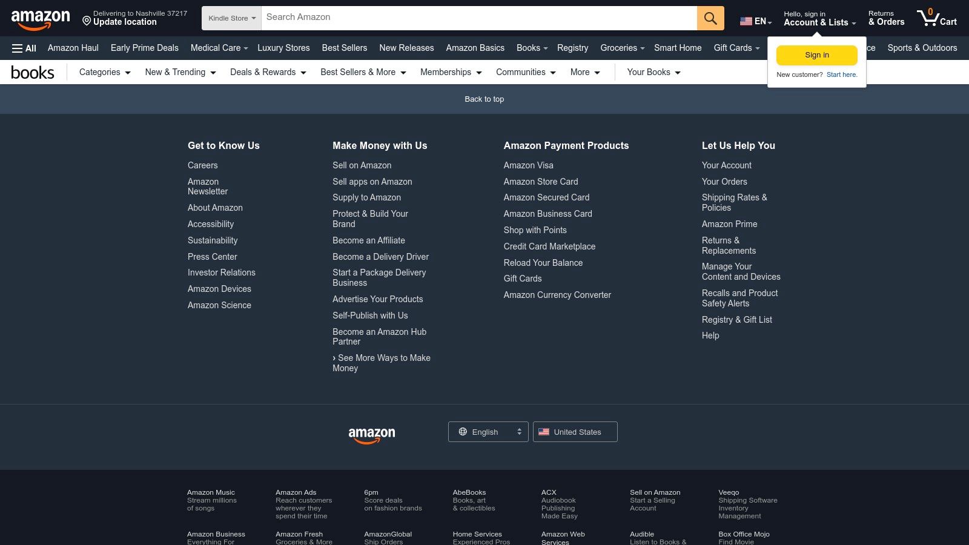The height and width of the screenshot is (545, 969).
Task: Click the Amazon logo in header
Action: [x=41, y=19]
